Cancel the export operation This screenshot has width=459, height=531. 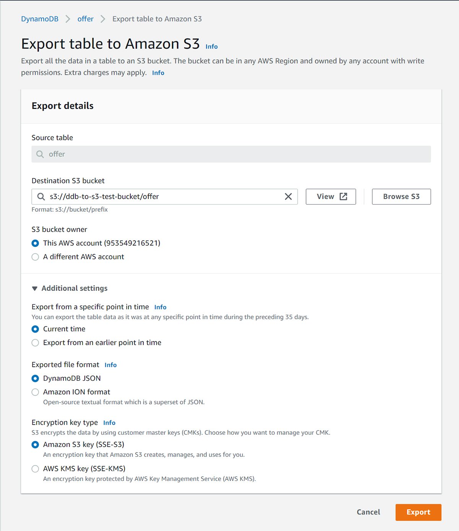tap(368, 512)
